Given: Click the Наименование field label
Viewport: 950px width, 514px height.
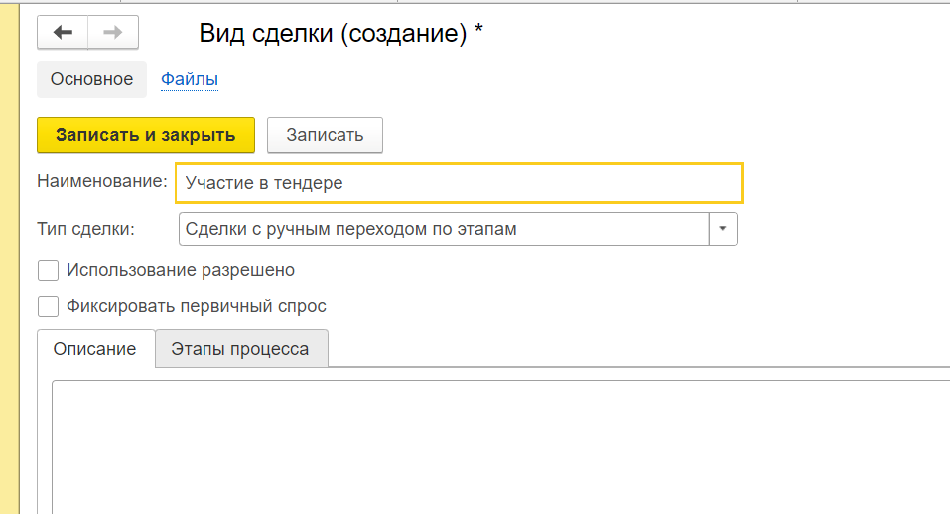Looking at the screenshot, I should [102, 181].
